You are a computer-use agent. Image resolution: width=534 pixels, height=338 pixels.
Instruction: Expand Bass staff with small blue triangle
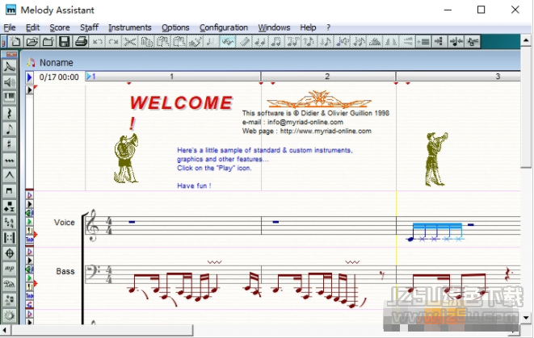(30, 252)
